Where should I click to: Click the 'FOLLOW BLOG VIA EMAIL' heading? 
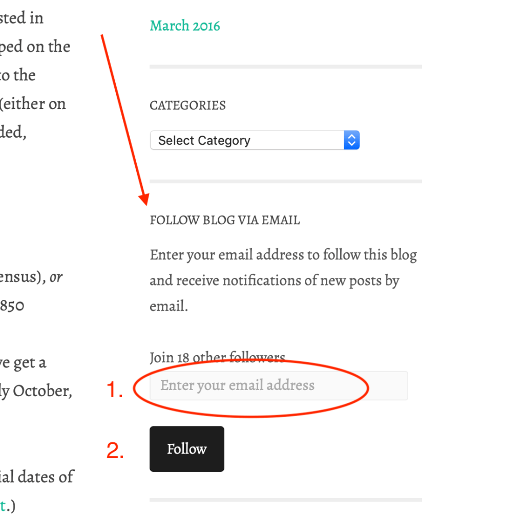224,220
